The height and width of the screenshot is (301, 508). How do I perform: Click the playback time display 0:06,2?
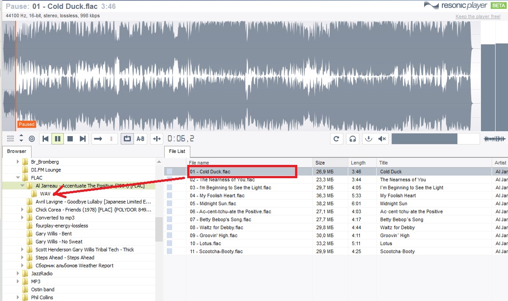pos(181,139)
